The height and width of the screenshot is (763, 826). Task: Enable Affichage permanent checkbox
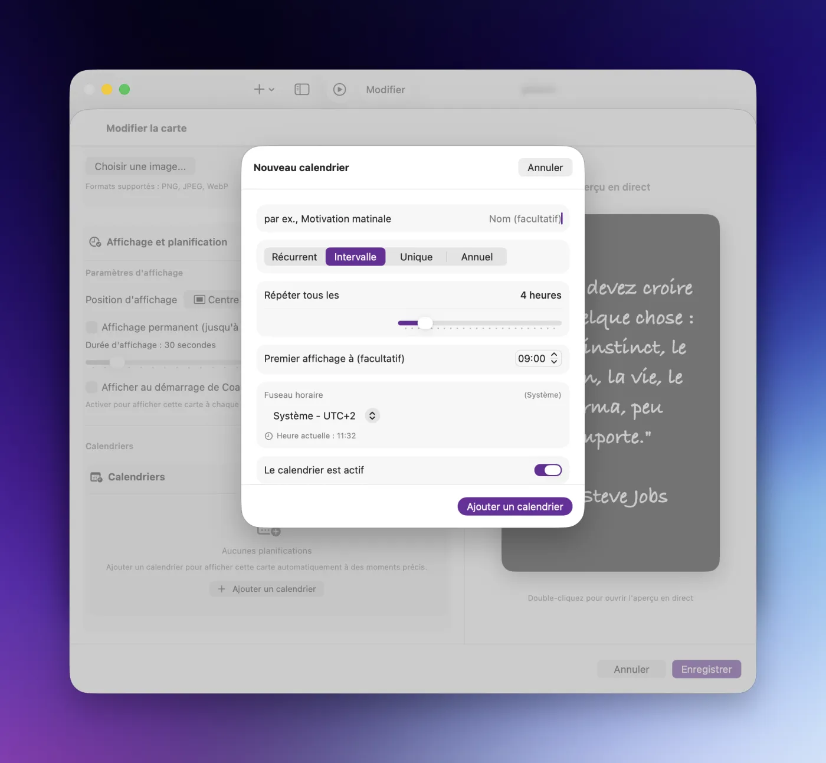91,327
